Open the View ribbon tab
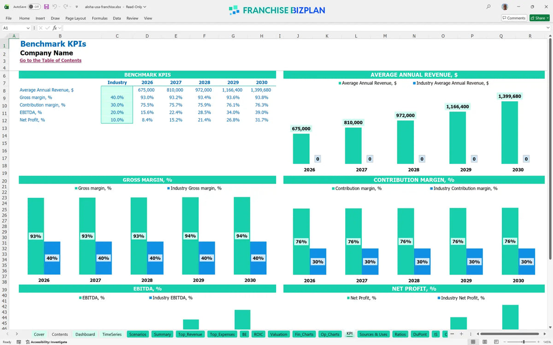Screen dimensions: 553x345 [148, 18]
